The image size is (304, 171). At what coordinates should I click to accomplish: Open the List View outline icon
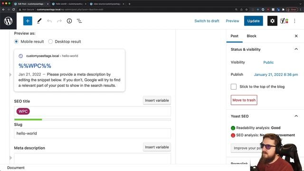coord(79,21)
